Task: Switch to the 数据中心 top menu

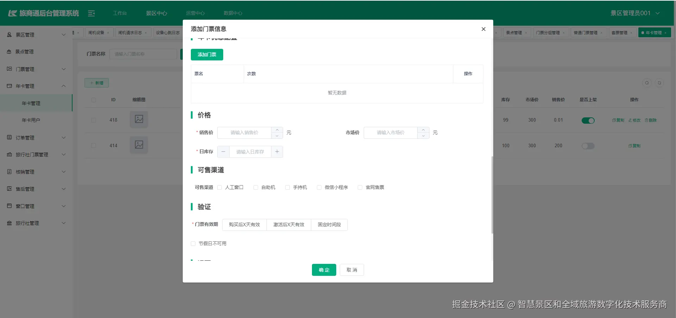Action: point(233,13)
